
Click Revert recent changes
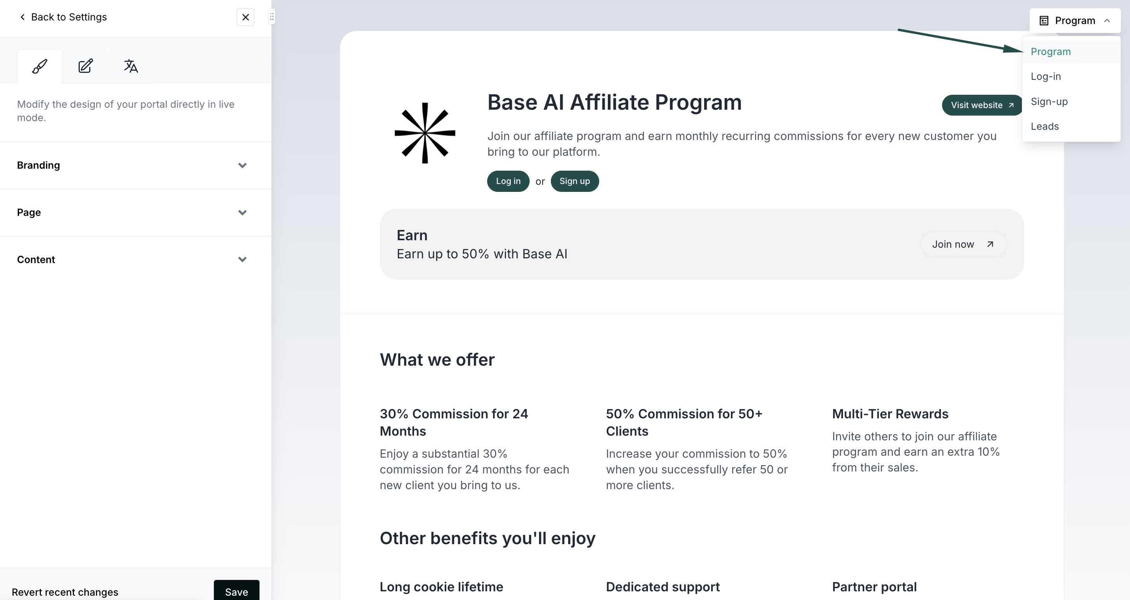tap(65, 592)
